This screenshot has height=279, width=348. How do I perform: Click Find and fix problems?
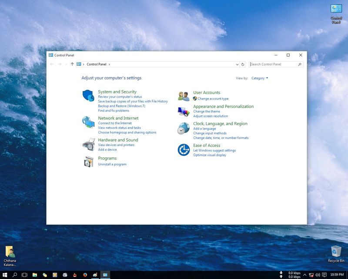(x=114, y=111)
